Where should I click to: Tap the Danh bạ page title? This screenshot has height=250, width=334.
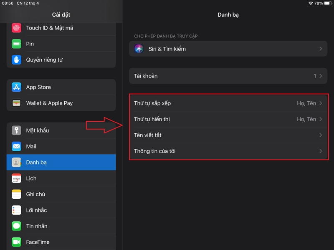pos(228,15)
